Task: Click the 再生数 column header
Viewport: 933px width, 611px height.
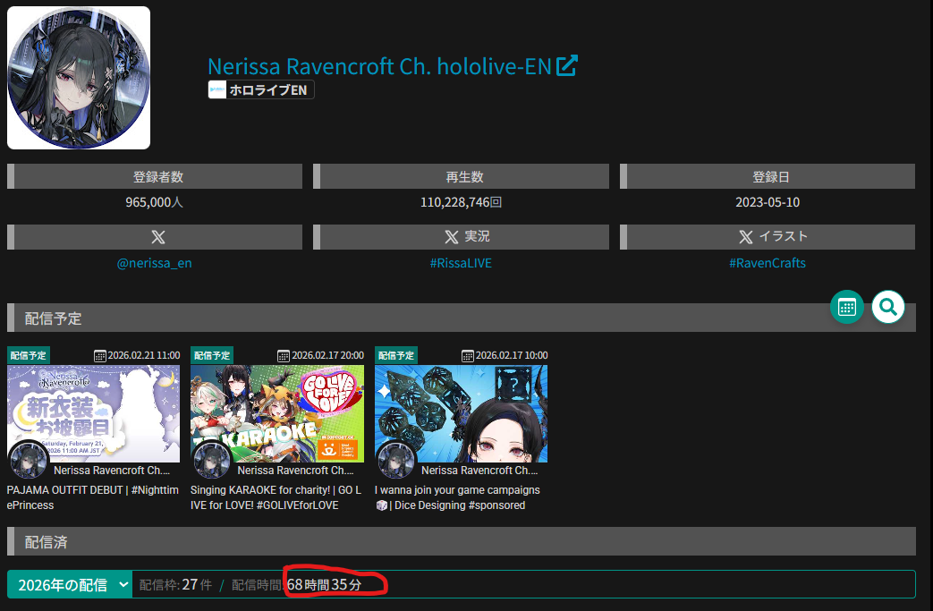Action: pyautogui.click(x=462, y=177)
